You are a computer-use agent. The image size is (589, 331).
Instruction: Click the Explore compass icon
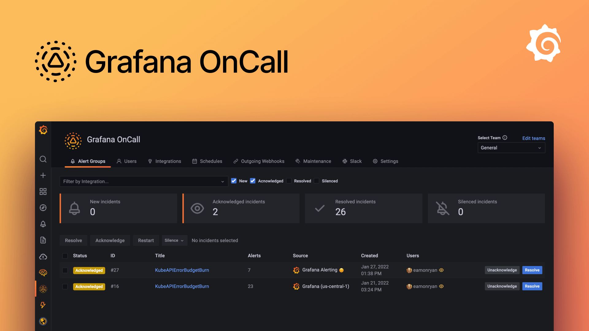click(x=43, y=208)
